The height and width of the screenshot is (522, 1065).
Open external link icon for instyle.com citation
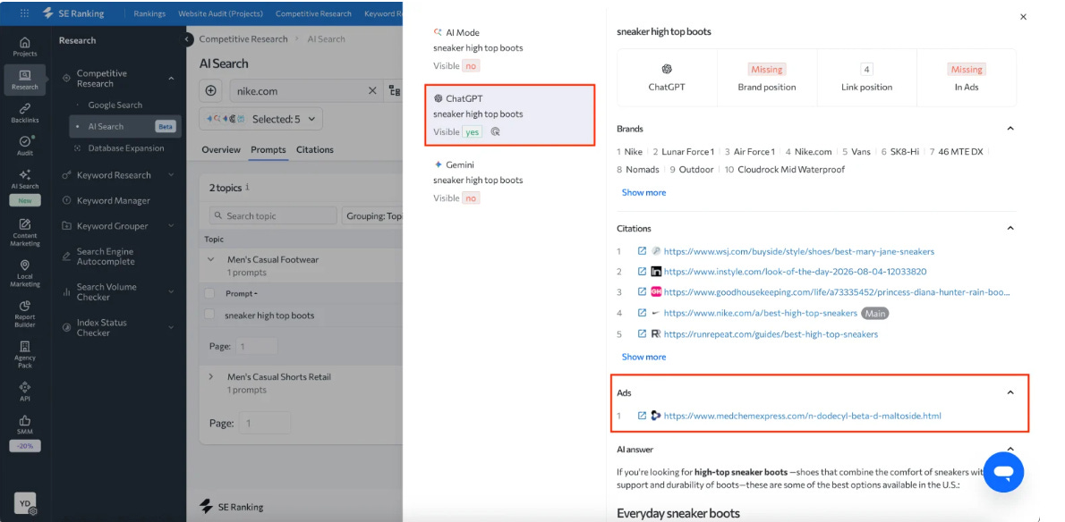(x=642, y=271)
